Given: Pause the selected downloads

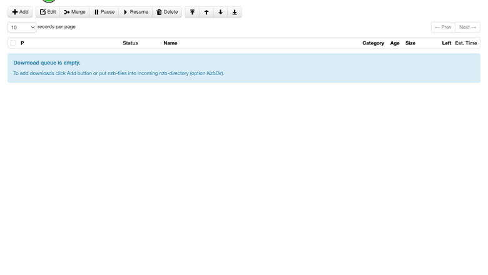Looking at the screenshot, I should [104, 12].
